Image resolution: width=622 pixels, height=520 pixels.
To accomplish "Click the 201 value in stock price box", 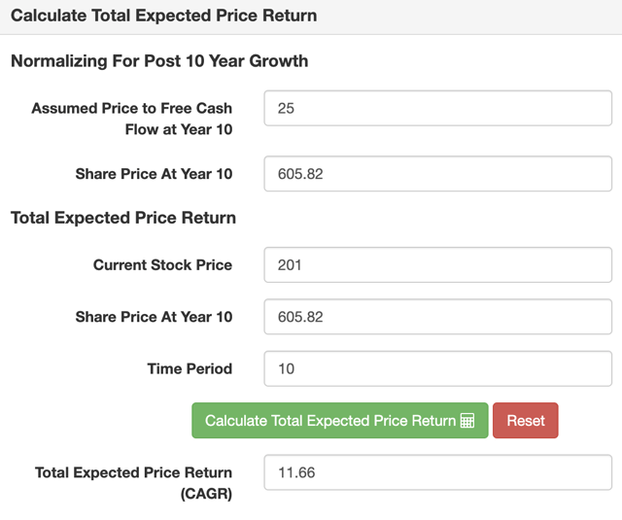I will (290, 265).
